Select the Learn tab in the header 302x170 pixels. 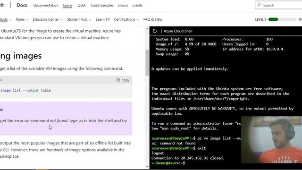point(67,5)
